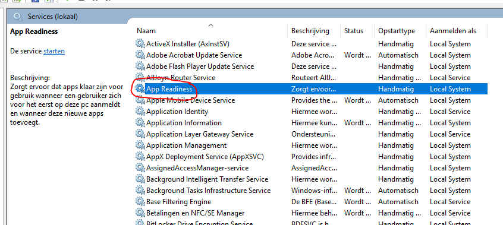The width and height of the screenshot is (503, 225).
Task: Click the gear icon for ActiveX Installer (AxInstSV)
Action: coord(140,43)
